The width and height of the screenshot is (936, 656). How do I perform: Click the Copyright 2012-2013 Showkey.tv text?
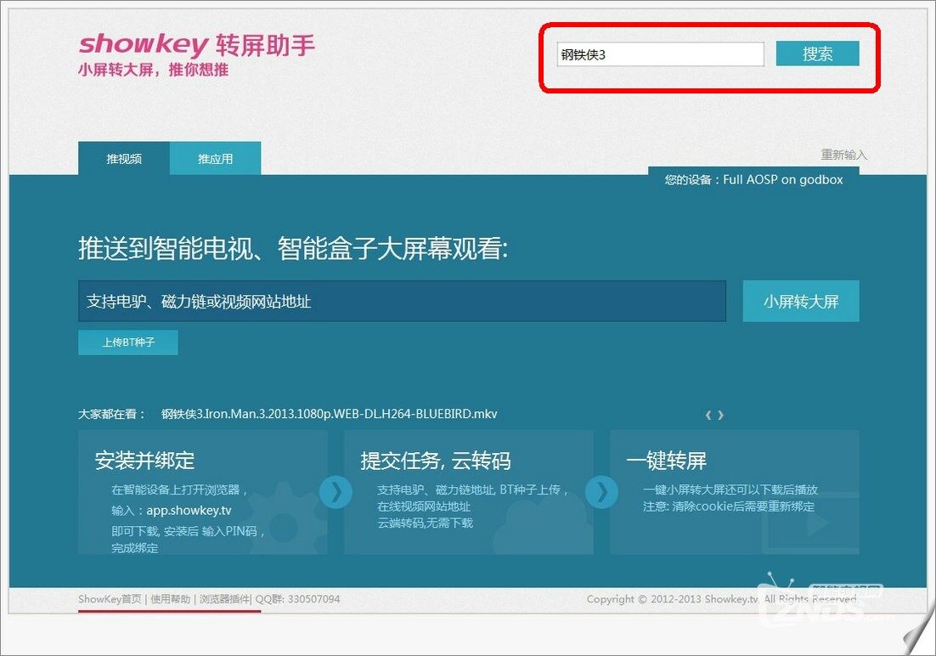722,599
